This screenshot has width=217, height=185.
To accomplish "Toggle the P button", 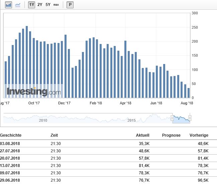I will 70,5.
